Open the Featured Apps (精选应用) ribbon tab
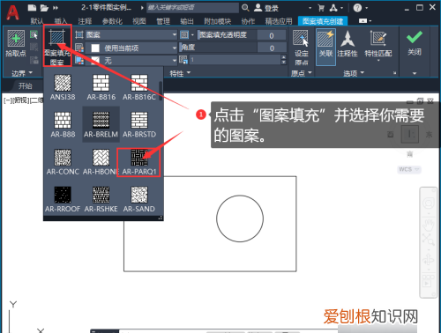 [279, 21]
